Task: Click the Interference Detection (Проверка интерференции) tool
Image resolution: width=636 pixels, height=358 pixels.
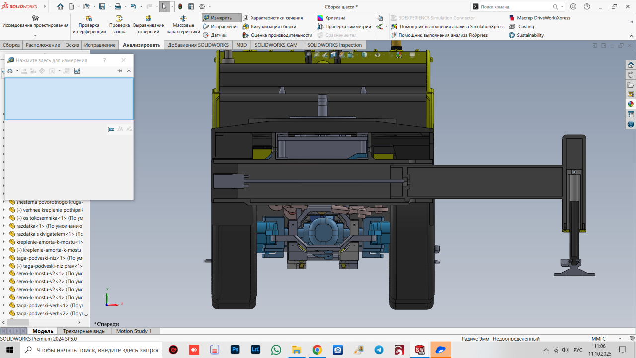Action: [x=89, y=25]
